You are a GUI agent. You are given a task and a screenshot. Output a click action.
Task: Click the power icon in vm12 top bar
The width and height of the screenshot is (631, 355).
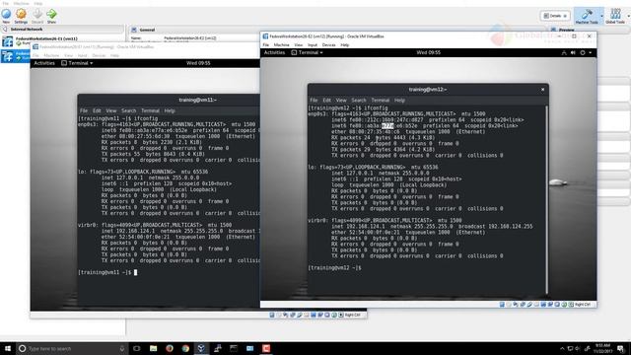[x=583, y=52]
